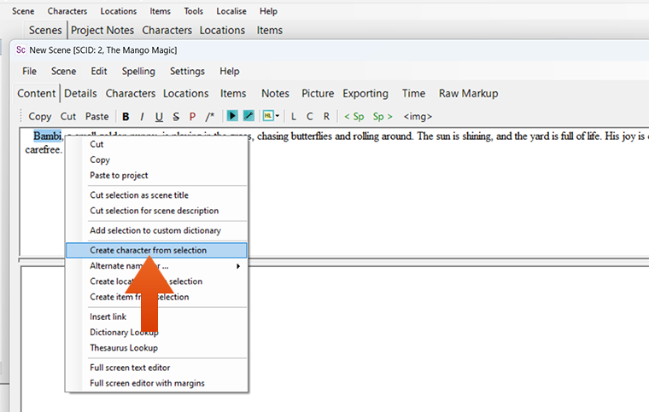Viewport: 649px width, 412px height.
Task: Switch to the Details tab
Action: [80, 94]
